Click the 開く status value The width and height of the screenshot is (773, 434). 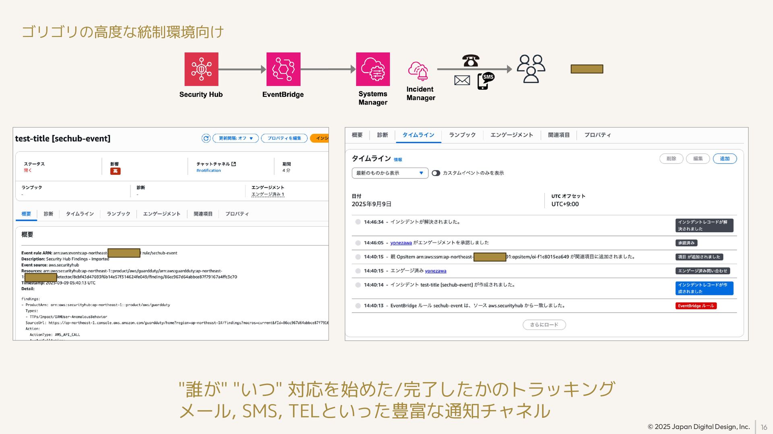(28, 170)
